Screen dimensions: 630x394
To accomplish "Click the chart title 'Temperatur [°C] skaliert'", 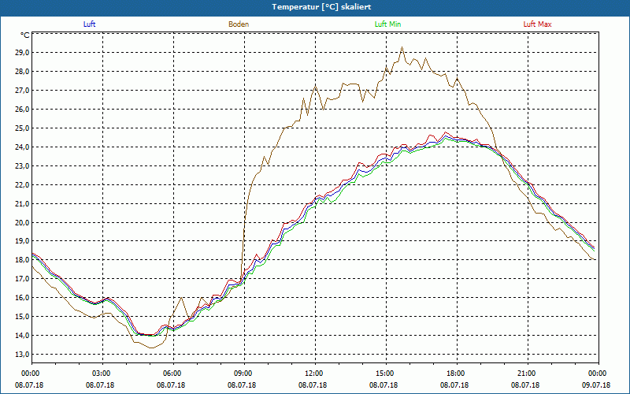I will coord(321,7).
